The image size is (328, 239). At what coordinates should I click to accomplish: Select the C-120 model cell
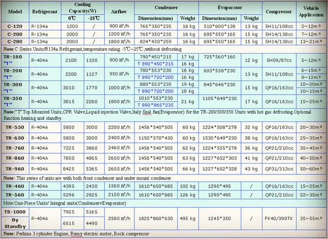coord(16,26)
